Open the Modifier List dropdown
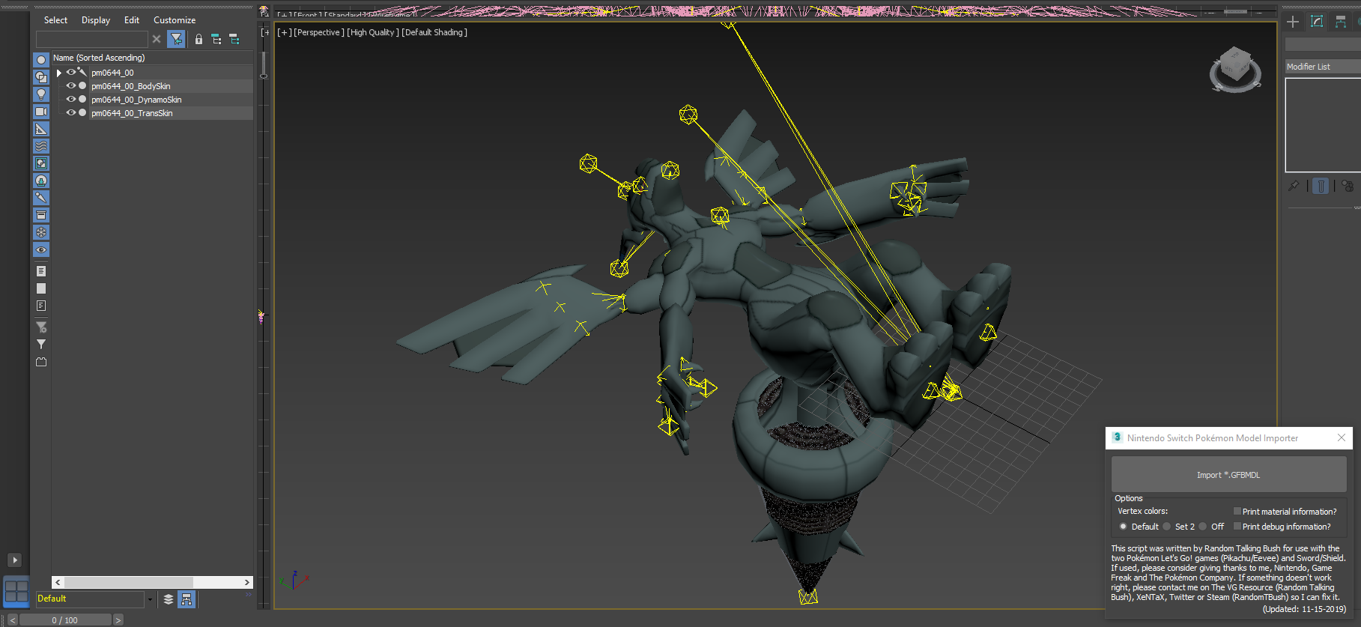 click(1322, 67)
